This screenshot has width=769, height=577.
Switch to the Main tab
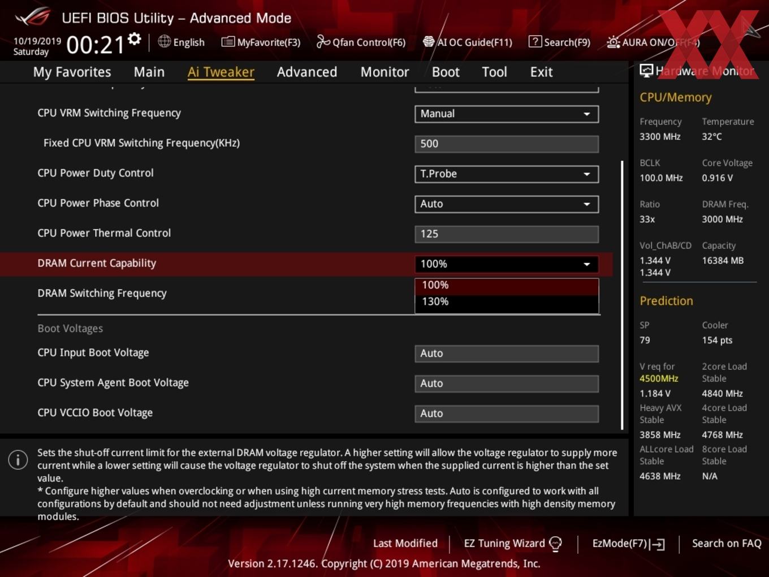pyautogui.click(x=149, y=72)
